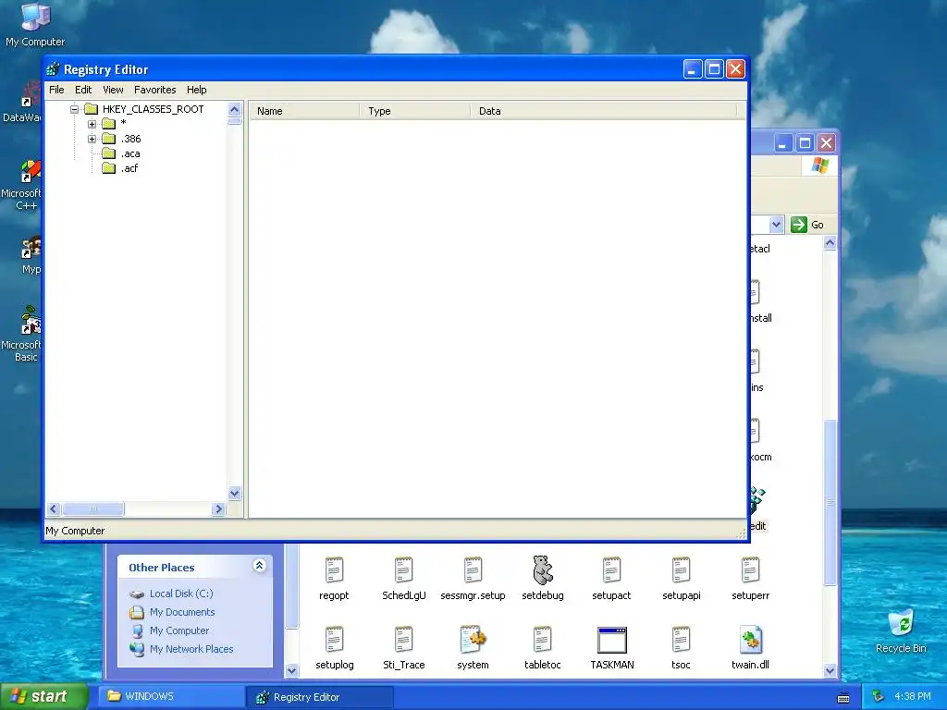Click the Name column header

point(305,111)
